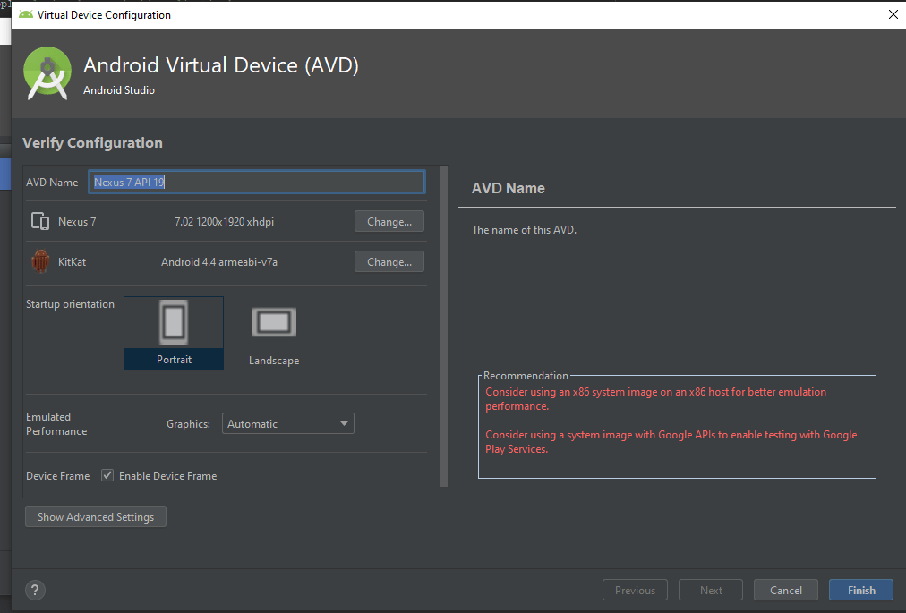
Task: Click the configuration panel vertical scrollbar
Action: tap(444, 327)
